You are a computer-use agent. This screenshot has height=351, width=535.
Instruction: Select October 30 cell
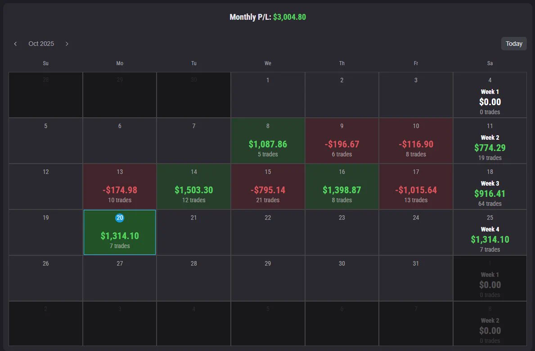coord(342,278)
